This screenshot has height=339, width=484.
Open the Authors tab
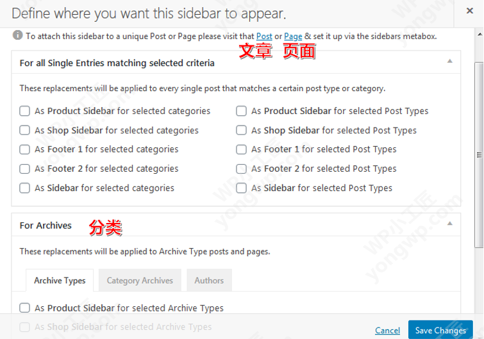(209, 281)
